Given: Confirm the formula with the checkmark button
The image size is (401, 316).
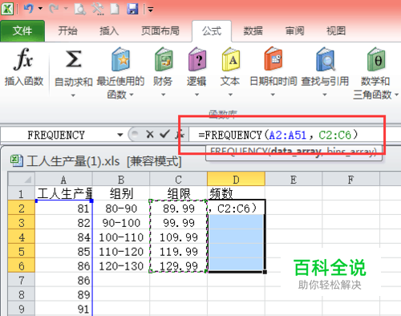Looking at the screenshot, I should point(164,134).
